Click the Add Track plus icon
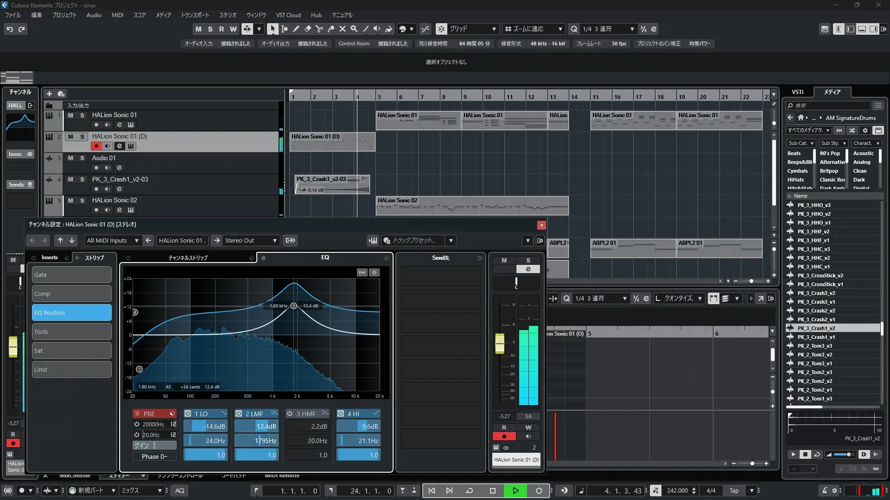The width and height of the screenshot is (890, 500). (x=49, y=94)
